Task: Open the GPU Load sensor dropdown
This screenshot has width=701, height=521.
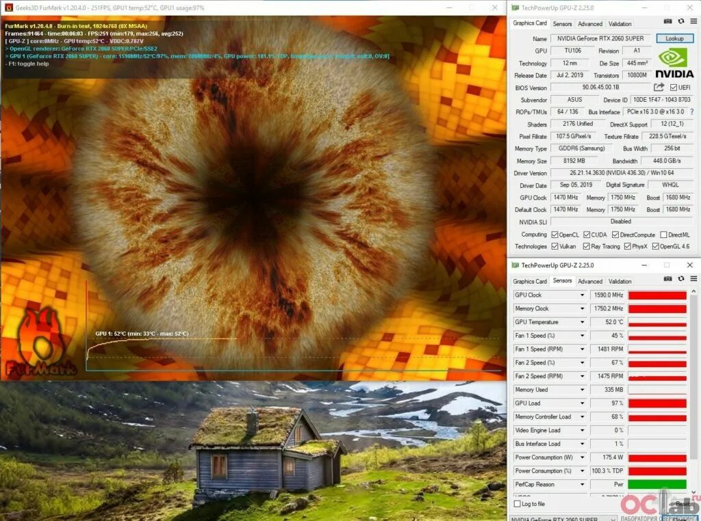Action: click(582, 403)
